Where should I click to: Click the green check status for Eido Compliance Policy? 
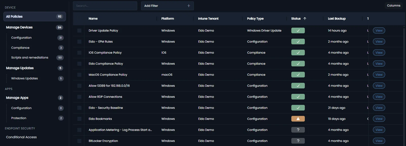click(x=298, y=64)
